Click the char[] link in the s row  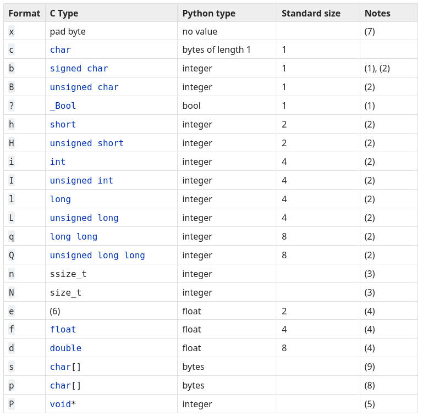pos(61,367)
